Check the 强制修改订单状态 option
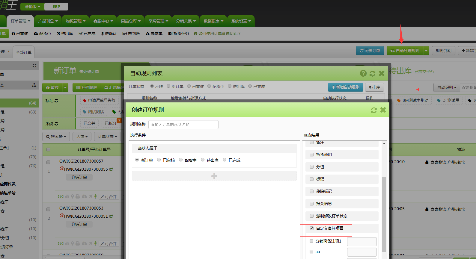The width and height of the screenshot is (476, 259). [312, 216]
